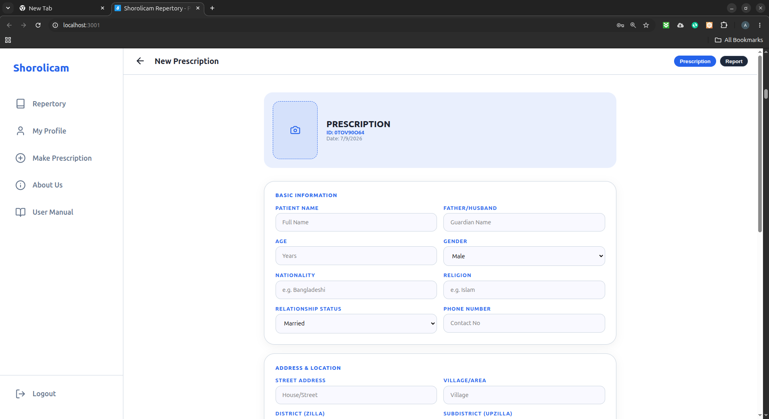
Task: Open the apps grid in bookmarks bar
Action: (x=8, y=40)
